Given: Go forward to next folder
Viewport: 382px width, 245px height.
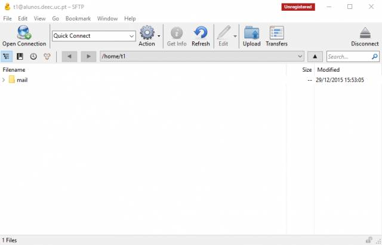Looking at the screenshot, I should [x=88, y=57].
